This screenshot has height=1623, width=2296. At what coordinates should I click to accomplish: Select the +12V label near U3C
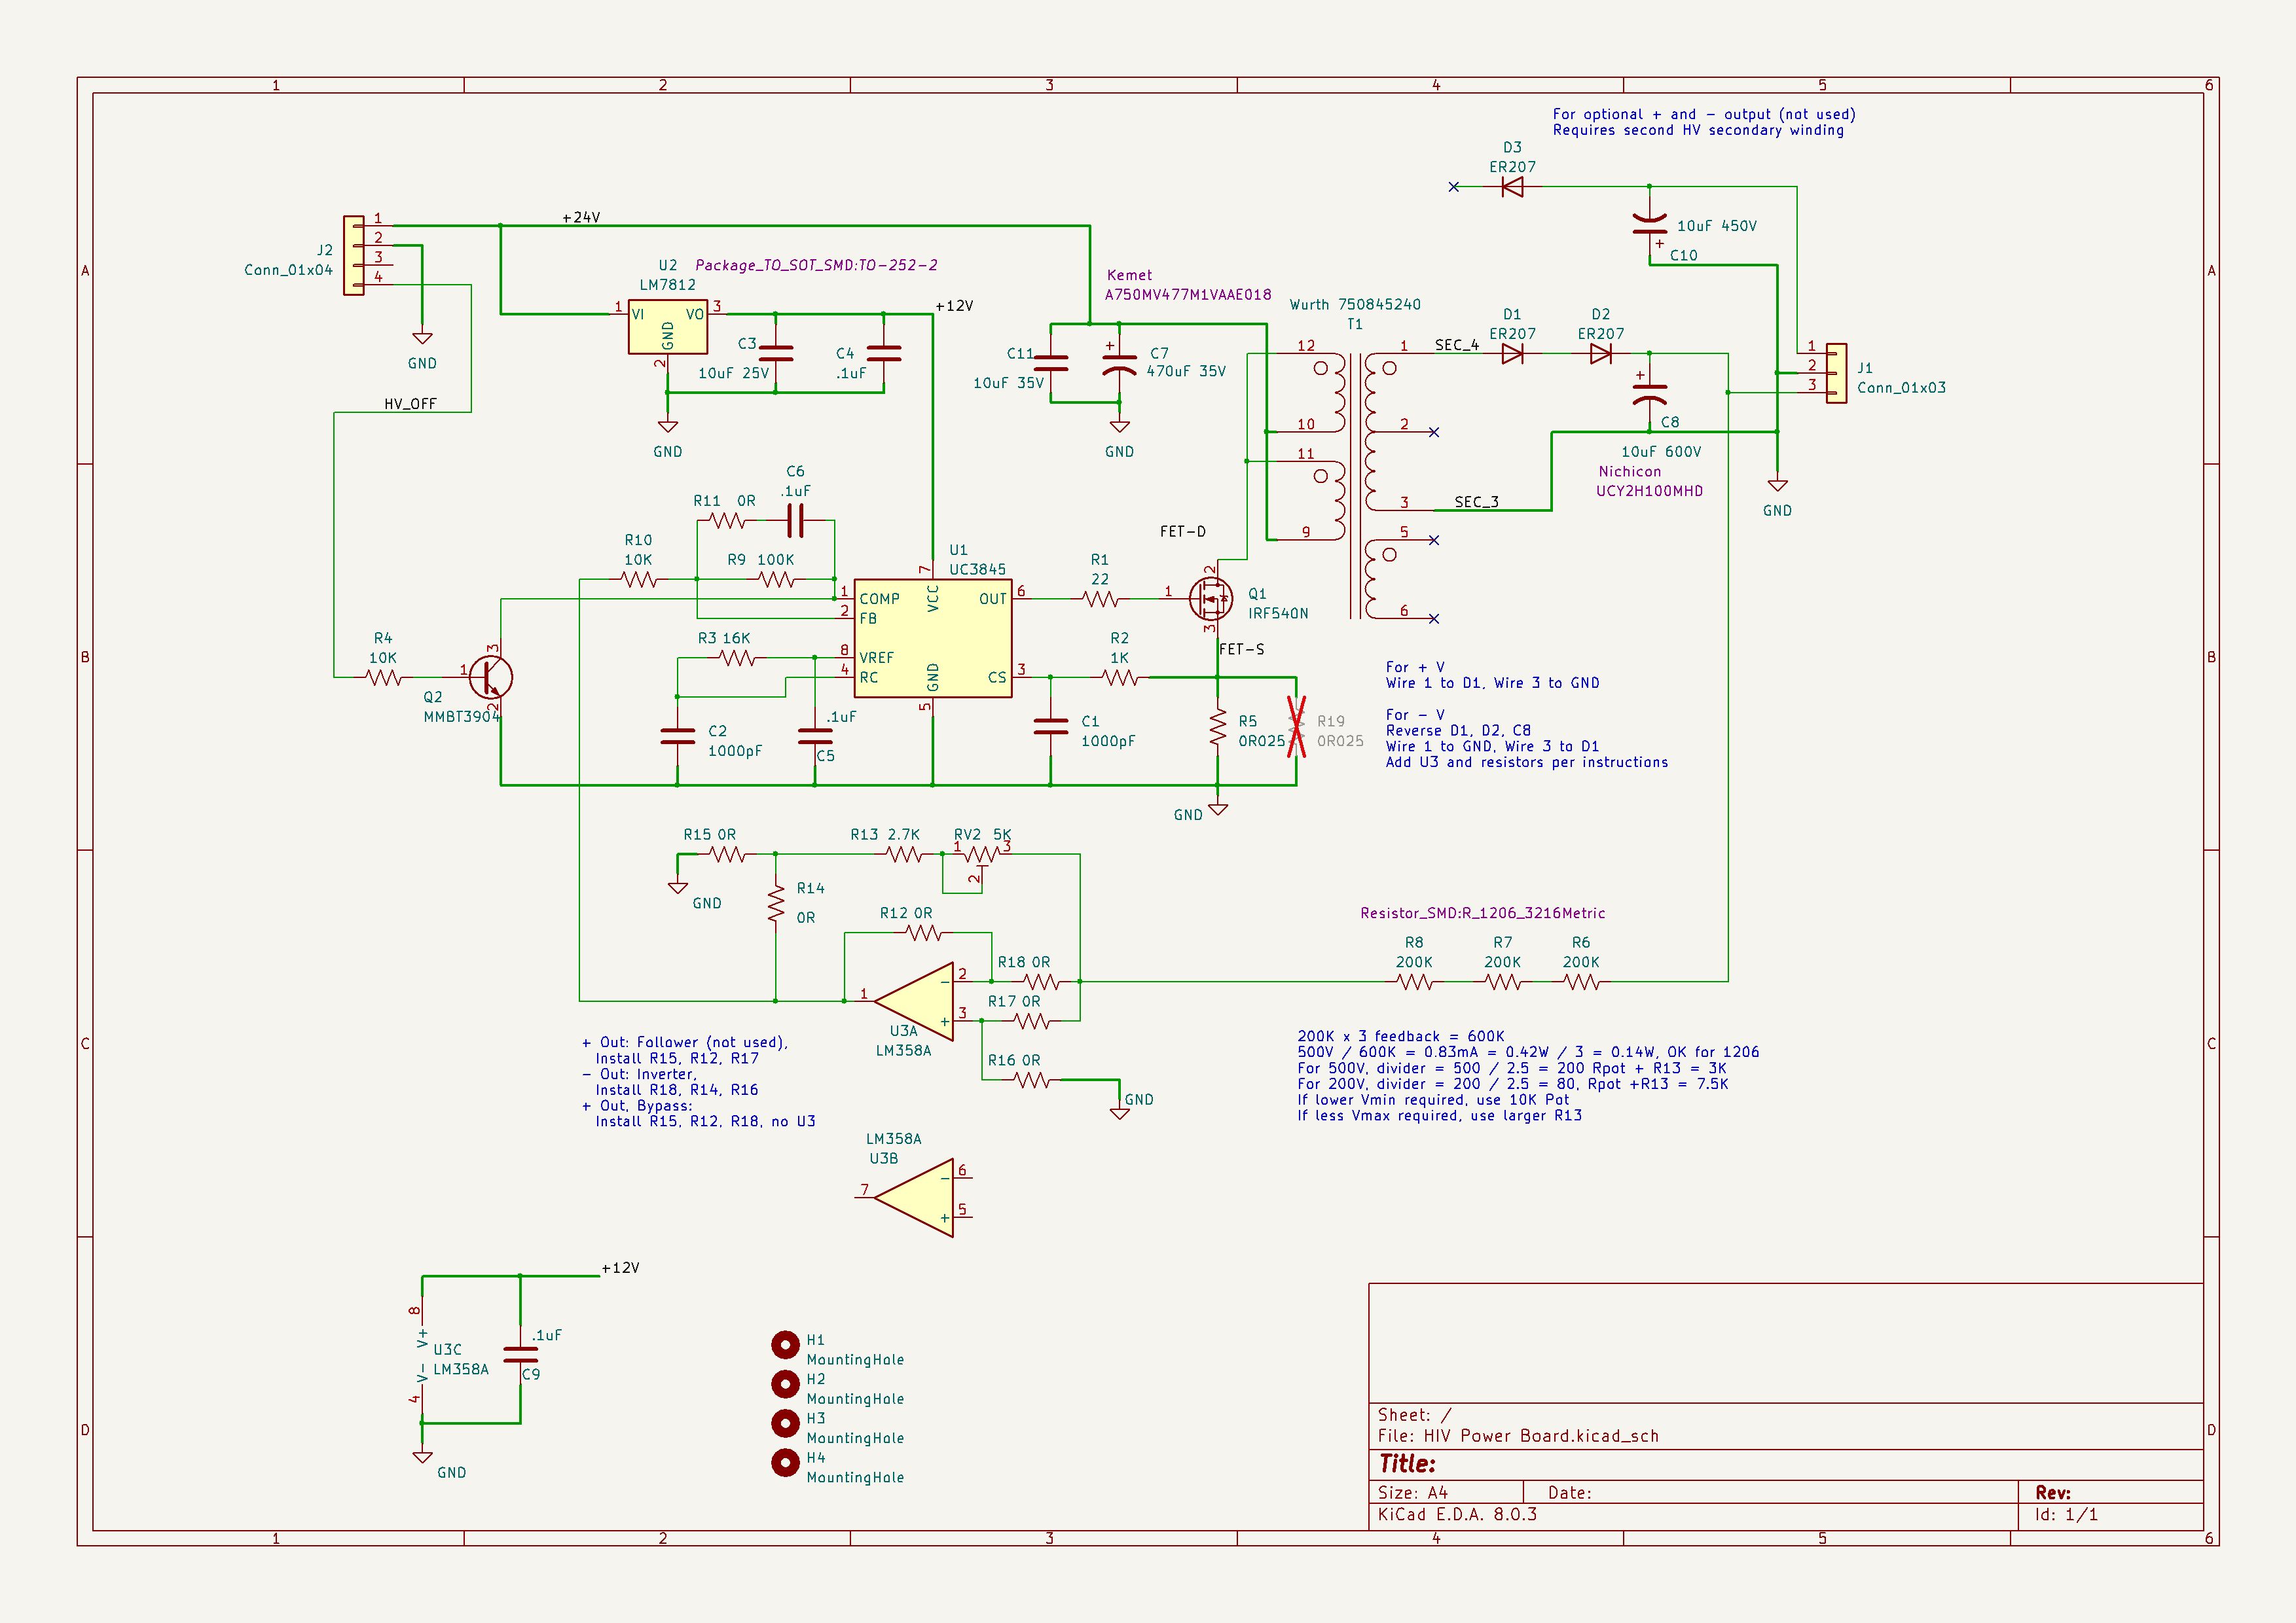pyautogui.click(x=620, y=1267)
